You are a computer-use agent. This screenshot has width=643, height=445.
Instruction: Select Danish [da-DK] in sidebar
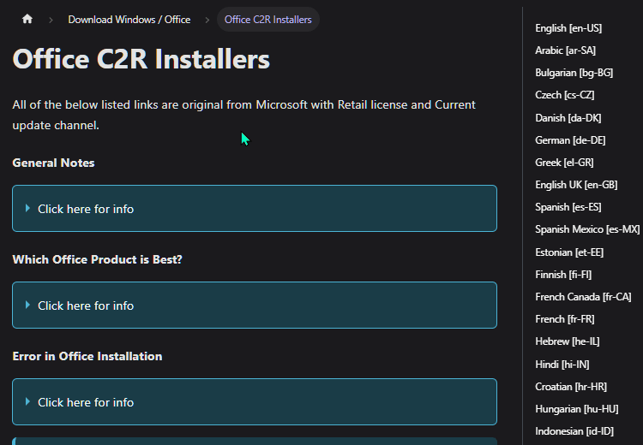tap(568, 118)
